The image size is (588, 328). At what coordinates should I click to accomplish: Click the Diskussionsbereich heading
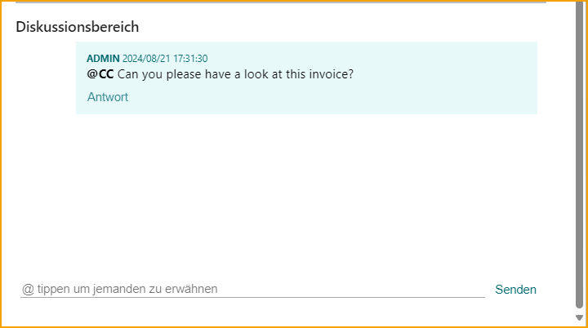point(78,27)
